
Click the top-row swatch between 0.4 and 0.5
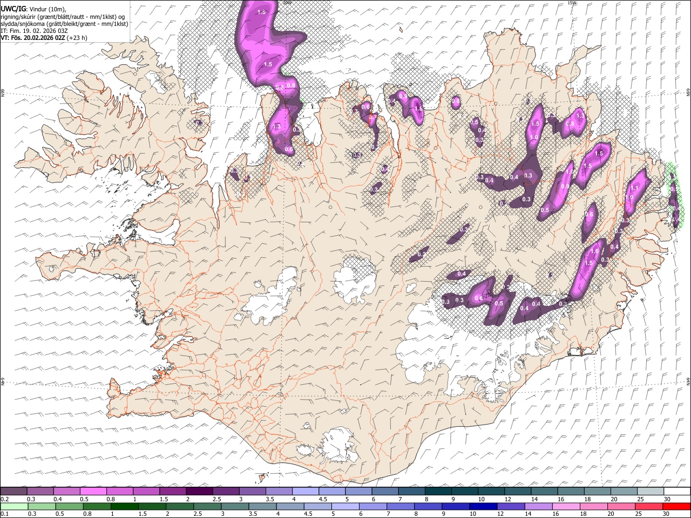click(66, 491)
